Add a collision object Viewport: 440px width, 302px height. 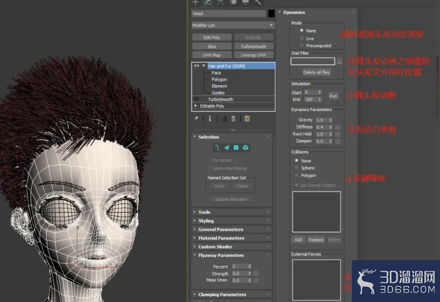(x=298, y=240)
